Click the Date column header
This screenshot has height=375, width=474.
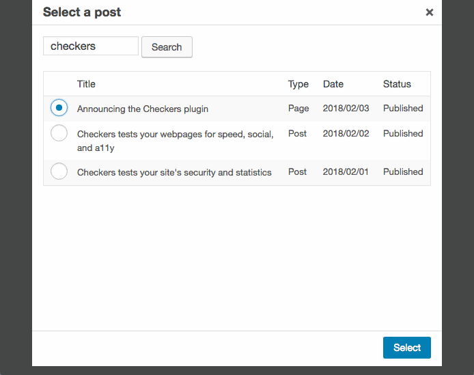(333, 84)
